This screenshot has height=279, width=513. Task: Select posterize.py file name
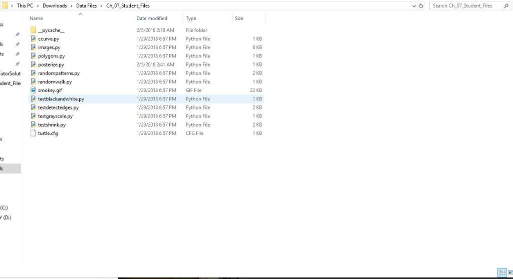point(51,64)
